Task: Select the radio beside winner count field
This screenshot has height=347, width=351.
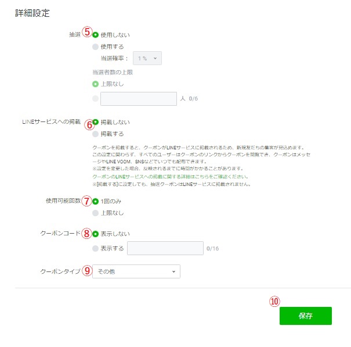Action: (x=95, y=98)
